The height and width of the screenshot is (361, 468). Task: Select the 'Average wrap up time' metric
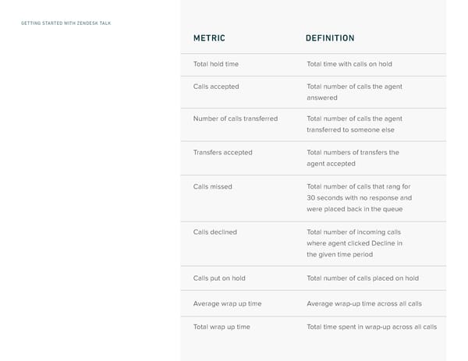[227, 303]
